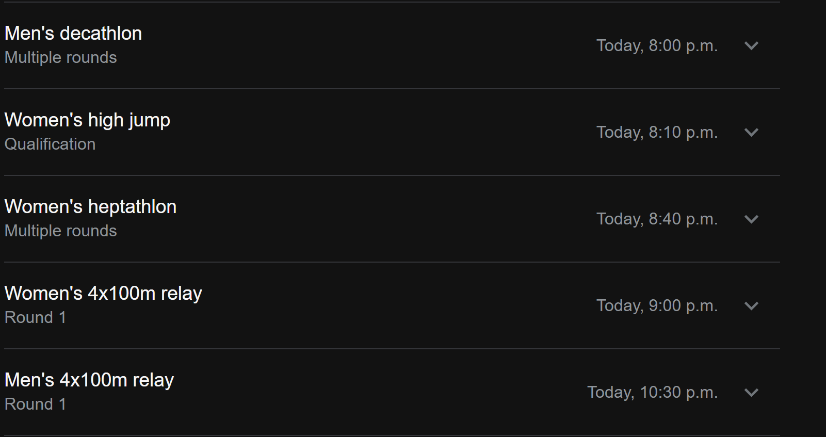The image size is (826, 437).
Task: Expand the Women's high jump chevron
Action: tap(751, 133)
